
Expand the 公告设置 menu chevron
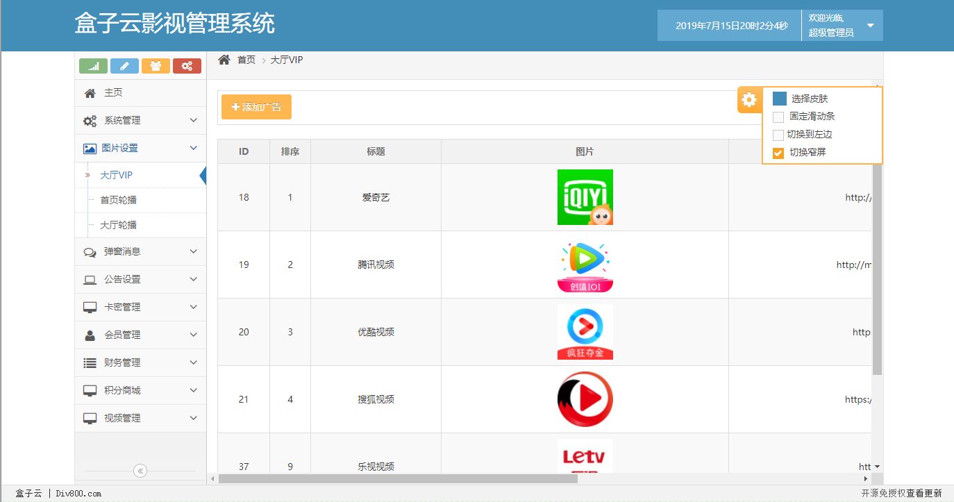[x=194, y=279]
